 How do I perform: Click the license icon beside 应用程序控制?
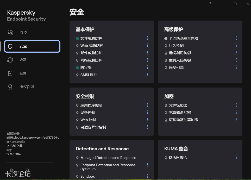(77, 105)
